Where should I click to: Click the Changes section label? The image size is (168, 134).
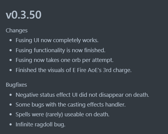tap(17, 31)
